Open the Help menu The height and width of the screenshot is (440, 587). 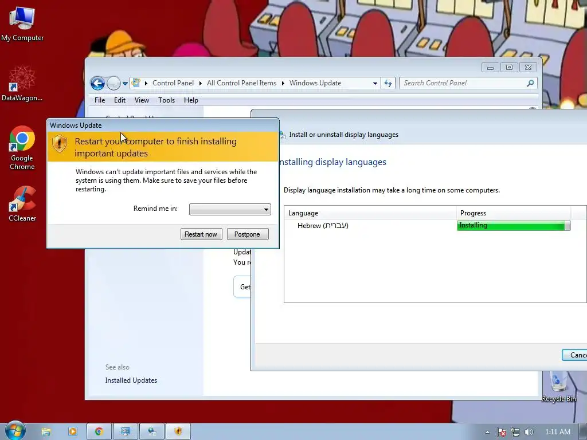(191, 100)
